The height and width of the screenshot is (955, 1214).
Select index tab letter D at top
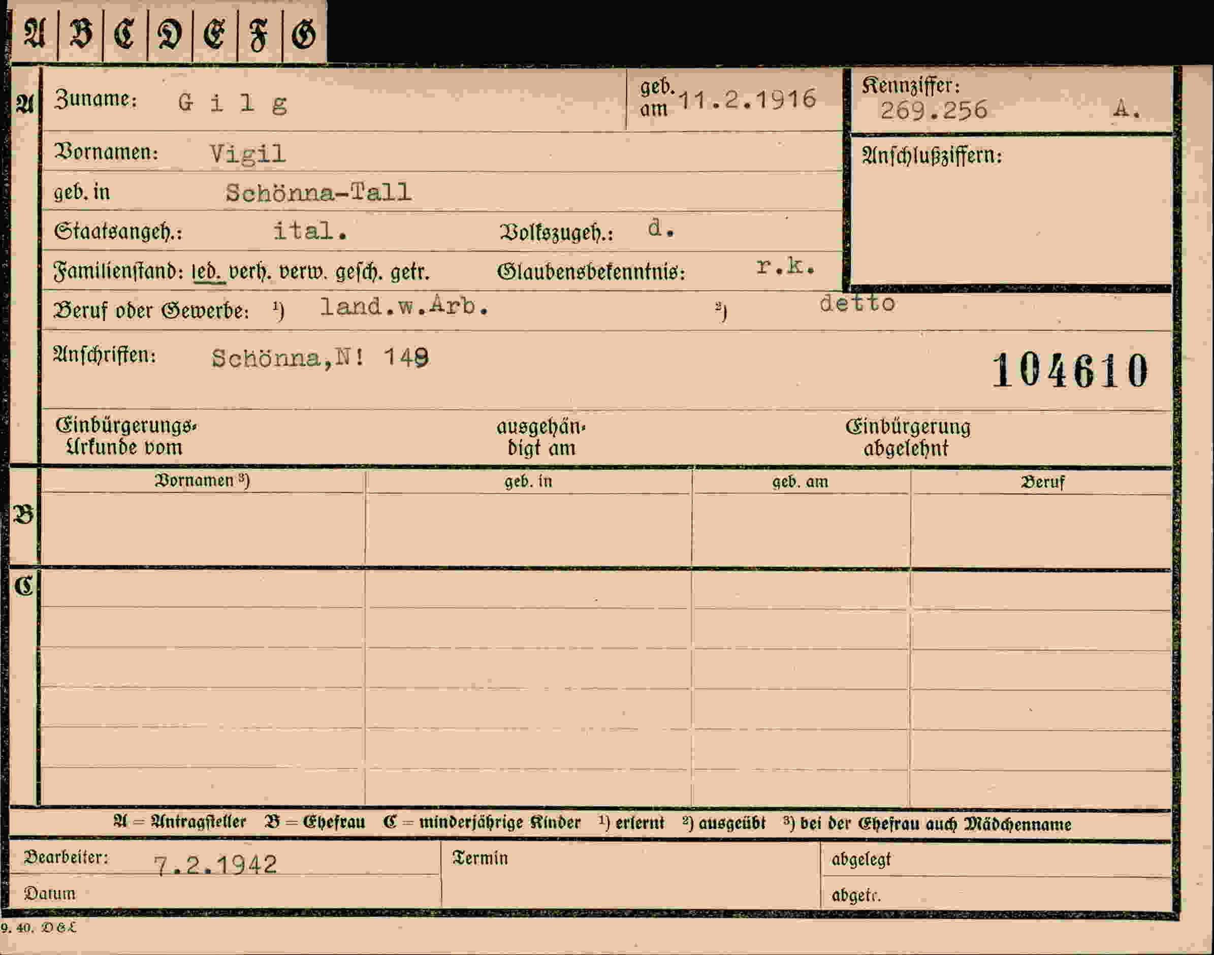(170, 34)
